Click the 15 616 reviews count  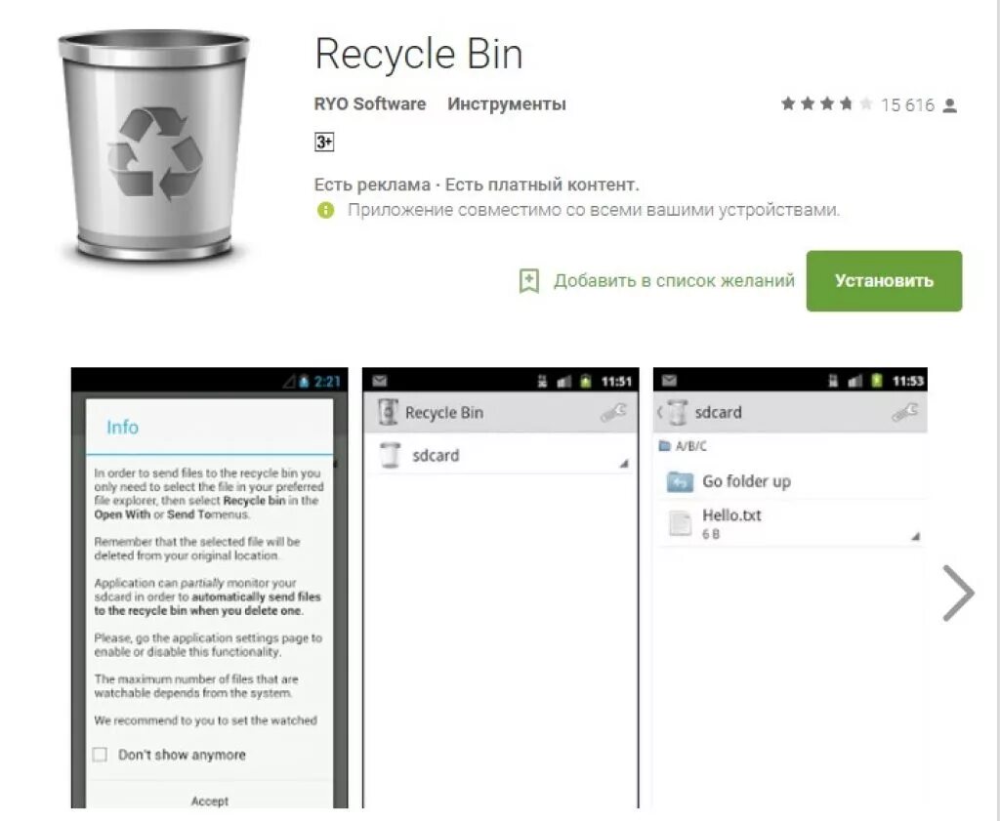point(907,104)
